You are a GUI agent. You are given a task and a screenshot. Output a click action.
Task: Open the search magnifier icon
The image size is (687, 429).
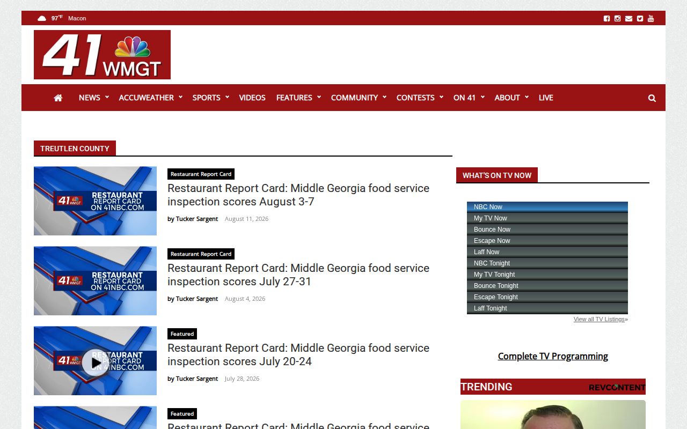[652, 98]
